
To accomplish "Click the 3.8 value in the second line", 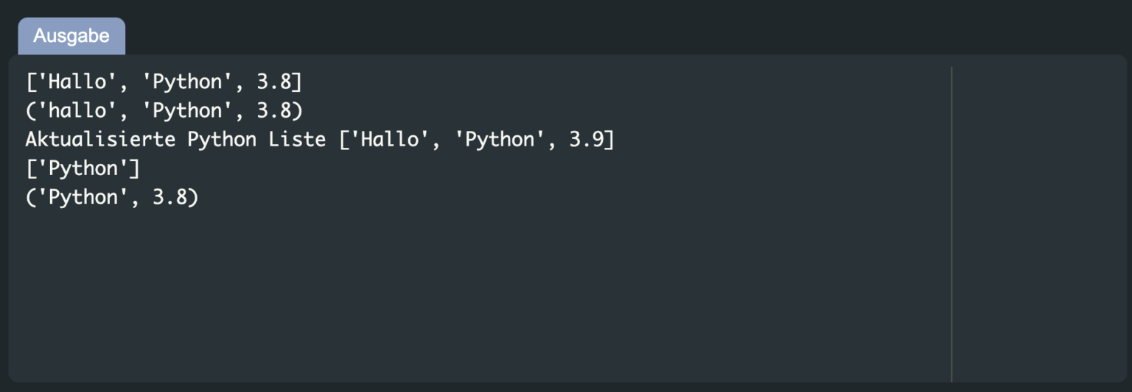I will [x=273, y=111].
